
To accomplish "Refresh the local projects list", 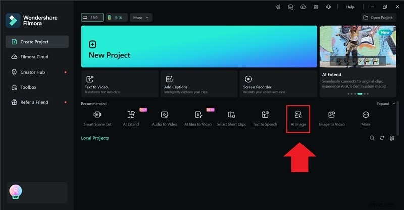I will click(x=382, y=138).
